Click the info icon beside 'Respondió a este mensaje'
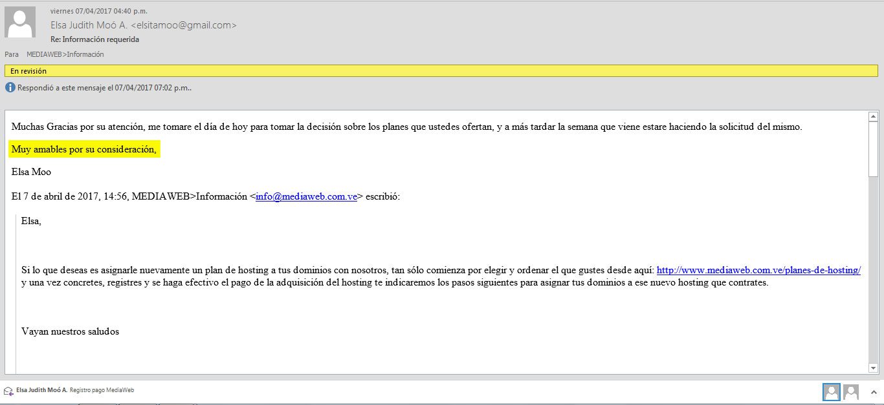Viewport: 884px width, 405px height. [x=10, y=87]
